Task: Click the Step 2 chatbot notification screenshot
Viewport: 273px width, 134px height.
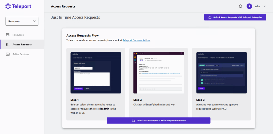Action: (x=159, y=73)
